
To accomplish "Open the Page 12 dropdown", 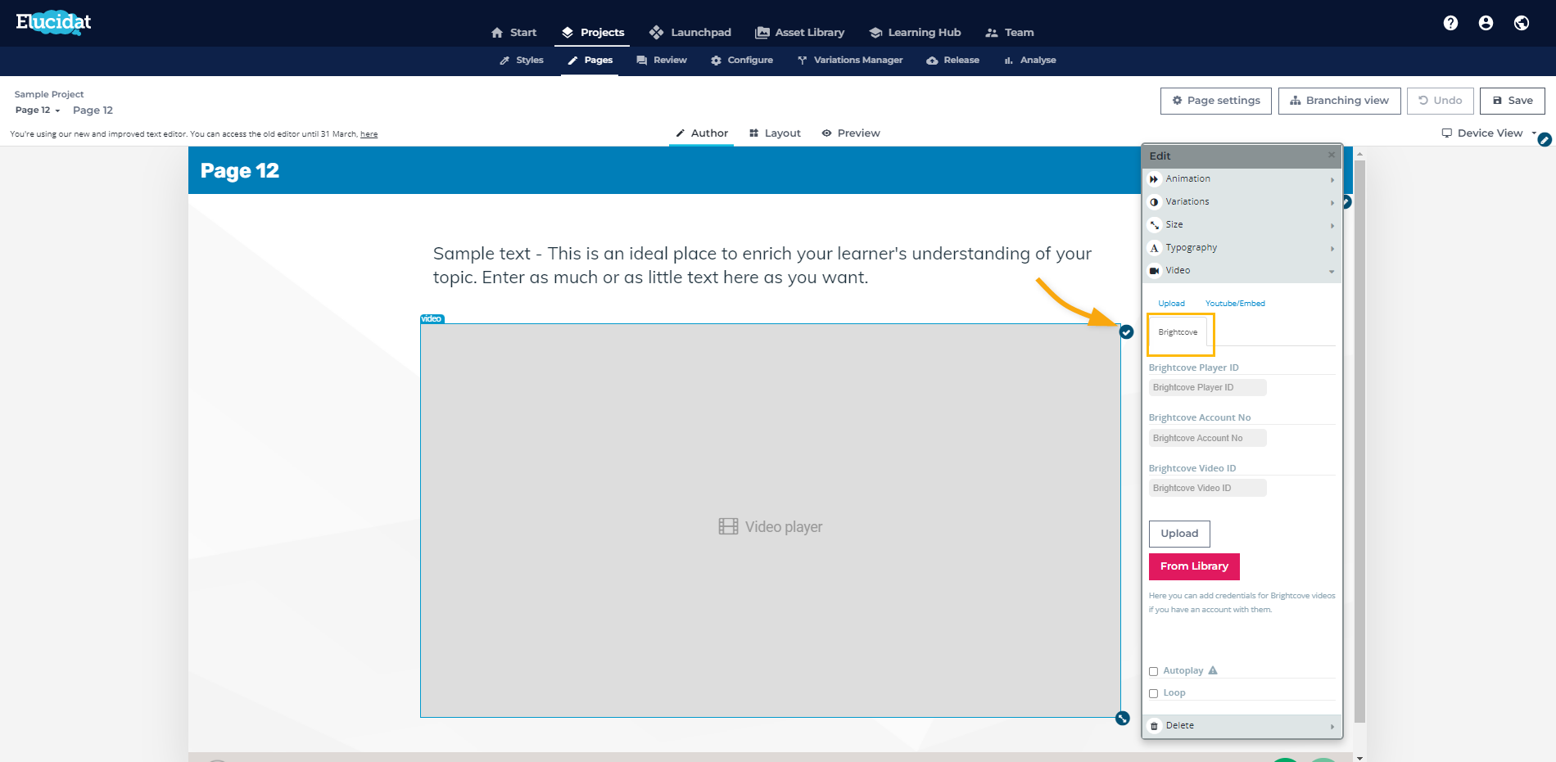I will 38,110.
